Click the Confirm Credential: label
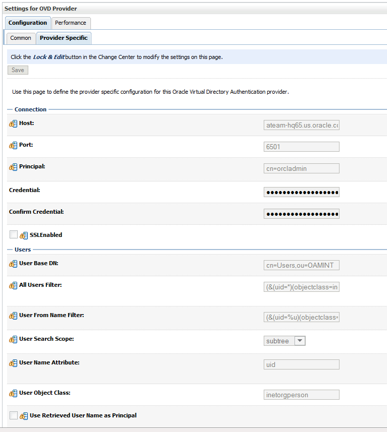 tap(36, 212)
